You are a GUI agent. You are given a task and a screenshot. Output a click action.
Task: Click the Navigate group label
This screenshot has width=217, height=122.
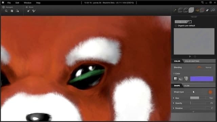click(x=9, y=7)
